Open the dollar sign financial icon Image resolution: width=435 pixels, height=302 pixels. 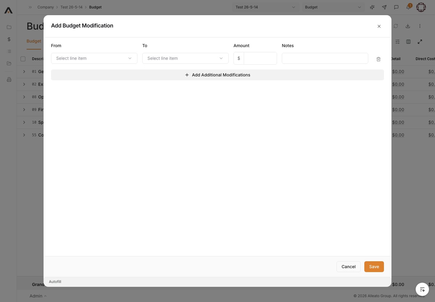click(x=9, y=39)
